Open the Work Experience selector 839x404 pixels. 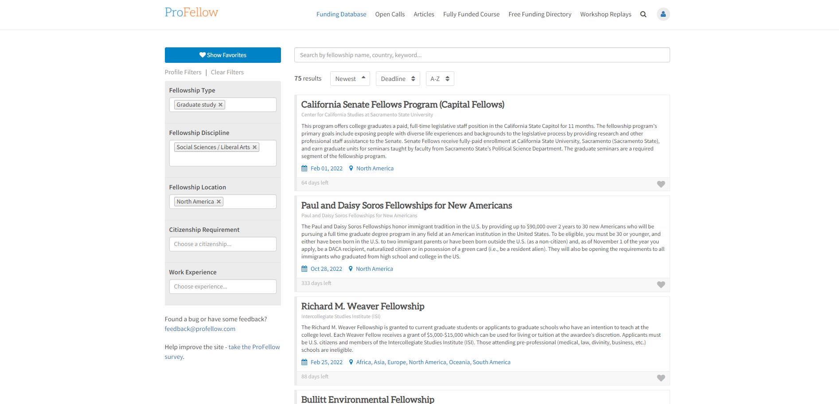[x=222, y=287]
